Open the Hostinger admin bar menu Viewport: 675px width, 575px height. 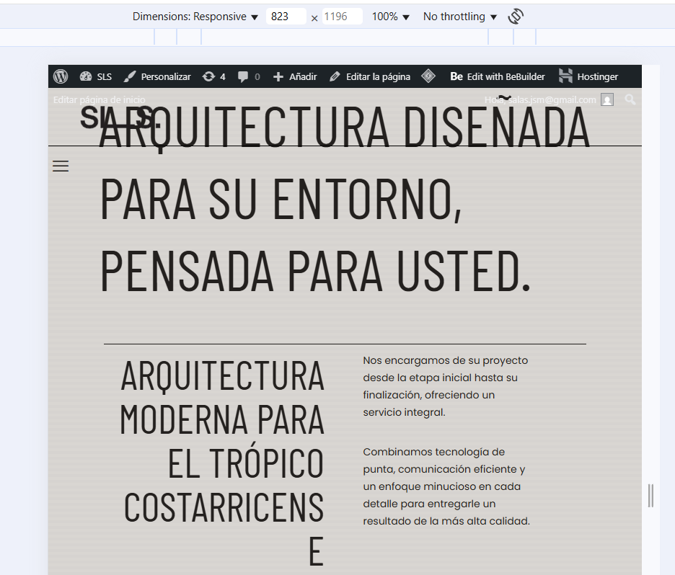(588, 76)
